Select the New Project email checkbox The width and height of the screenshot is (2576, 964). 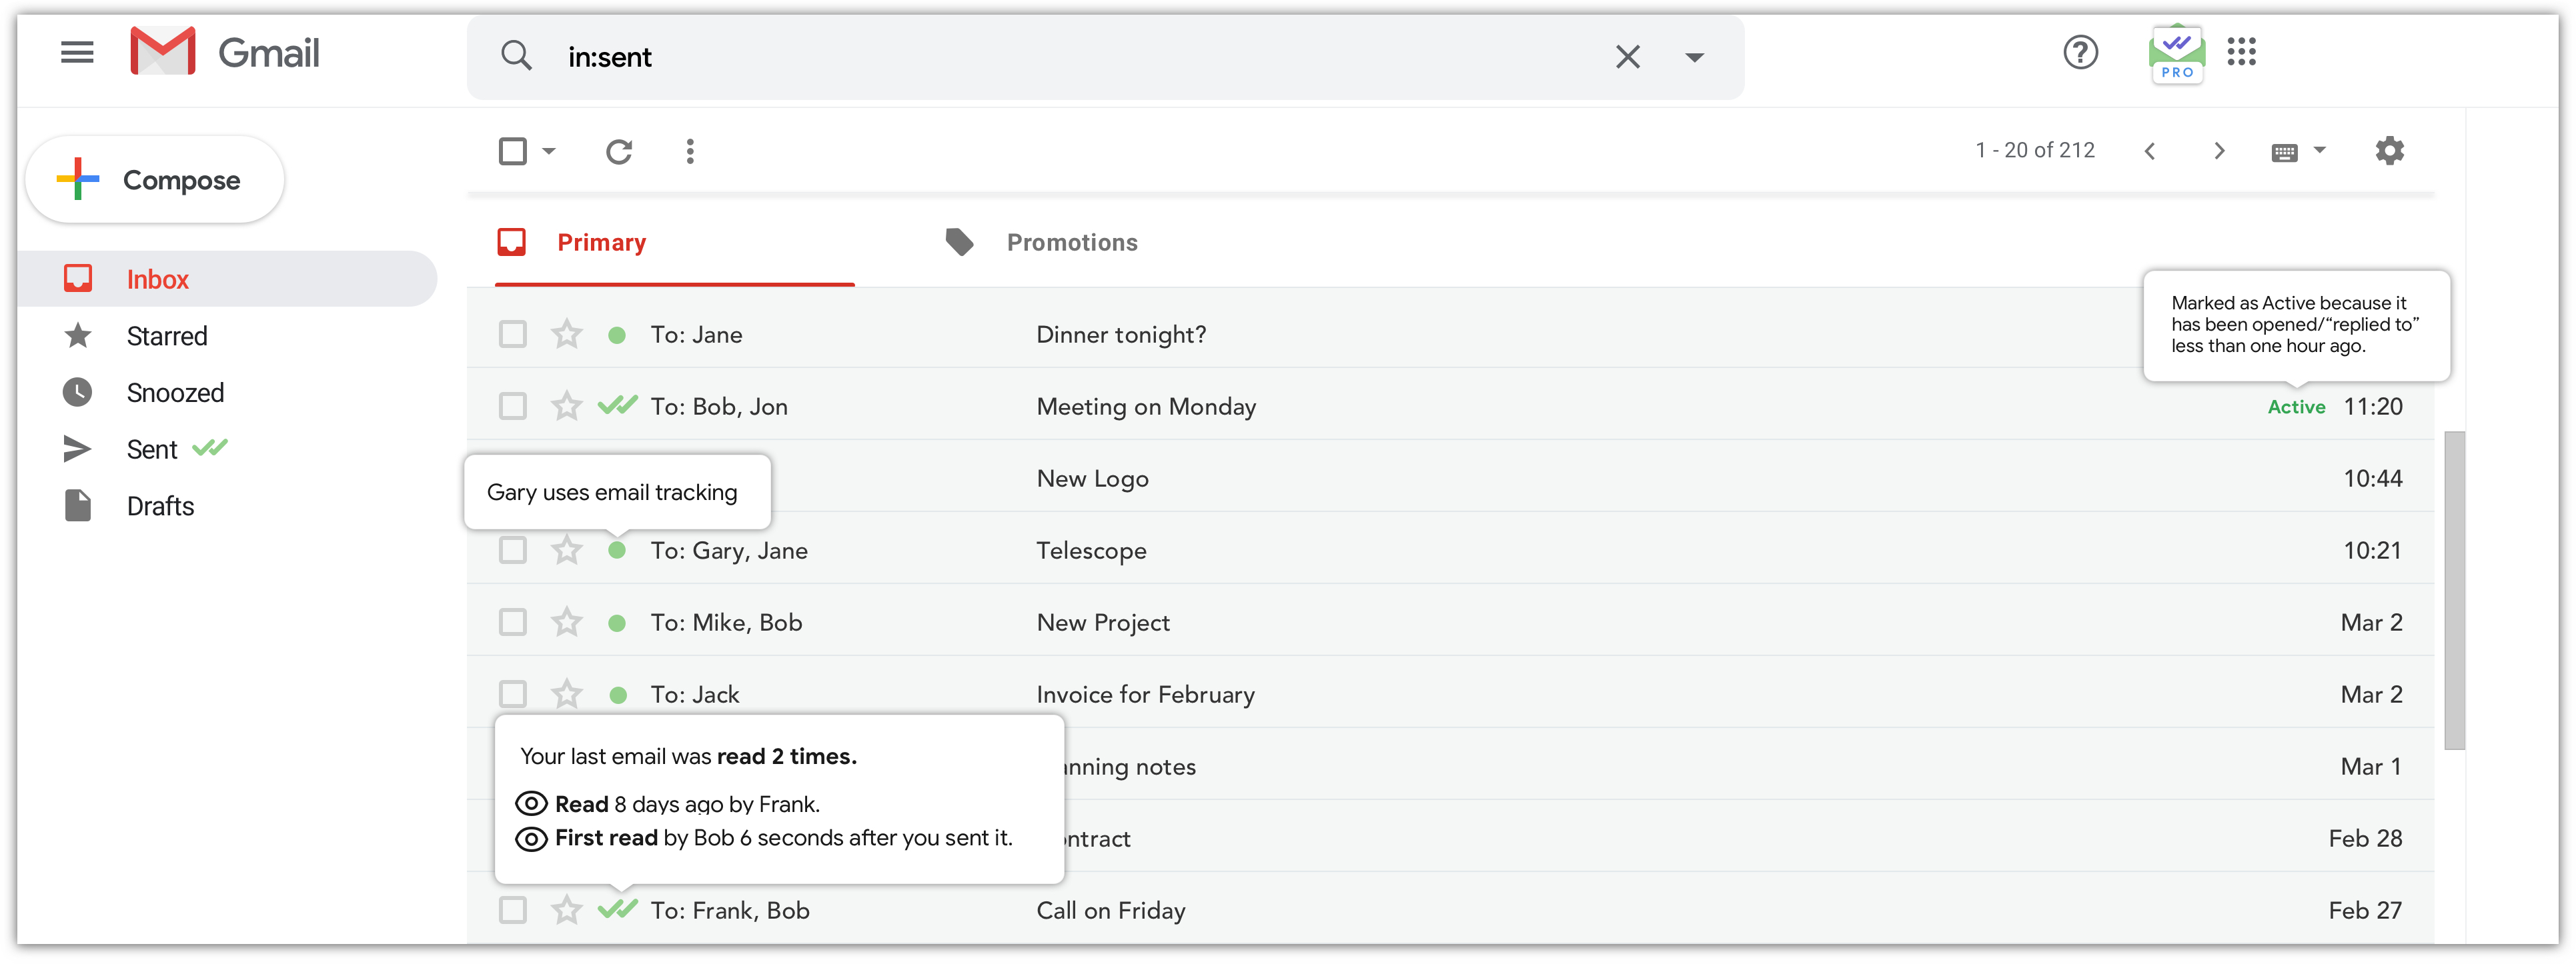(x=513, y=623)
